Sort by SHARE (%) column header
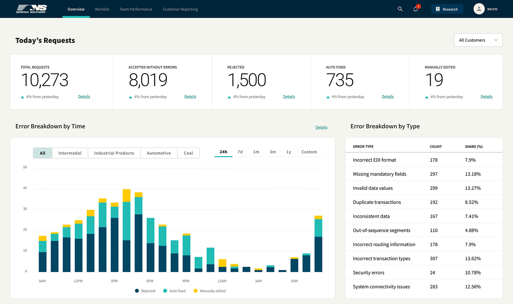The image size is (513, 304). [x=474, y=146]
